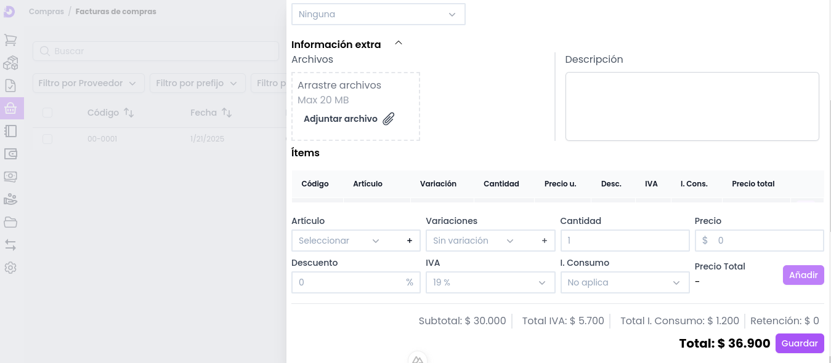Go to Compras in the breadcrumb
The width and height of the screenshot is (831, 363).
pyautogui.click(x=46, y=12)
